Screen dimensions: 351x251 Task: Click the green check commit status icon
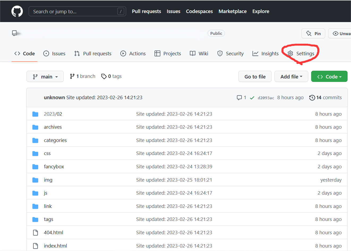(x=252, y=98)
